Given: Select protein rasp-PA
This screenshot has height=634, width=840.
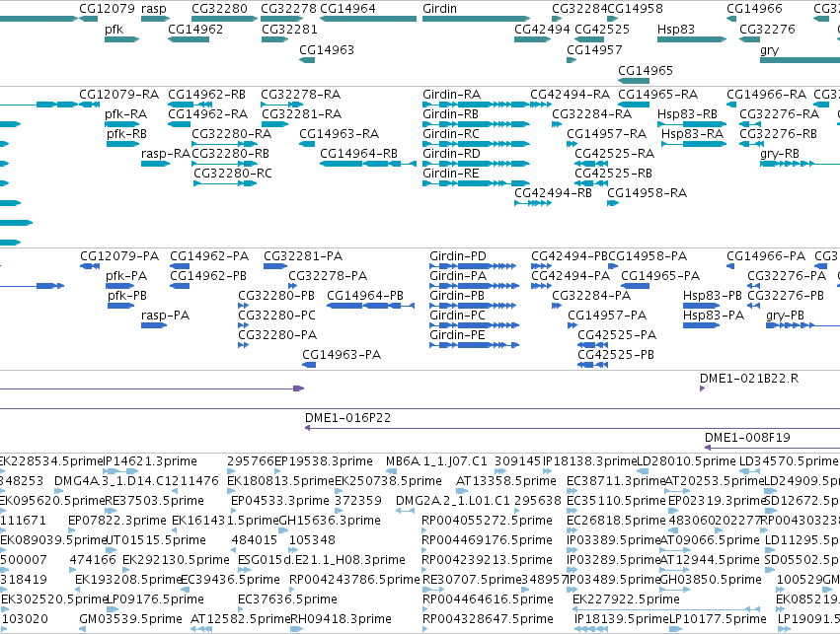Looking at the screenshot, I should click(154, 325).
